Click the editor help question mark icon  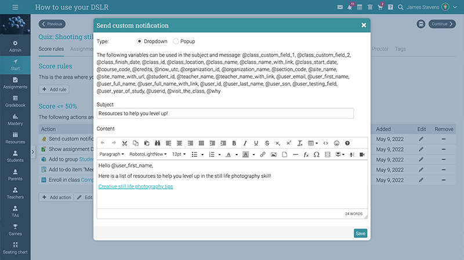click(x=347, y=143)
